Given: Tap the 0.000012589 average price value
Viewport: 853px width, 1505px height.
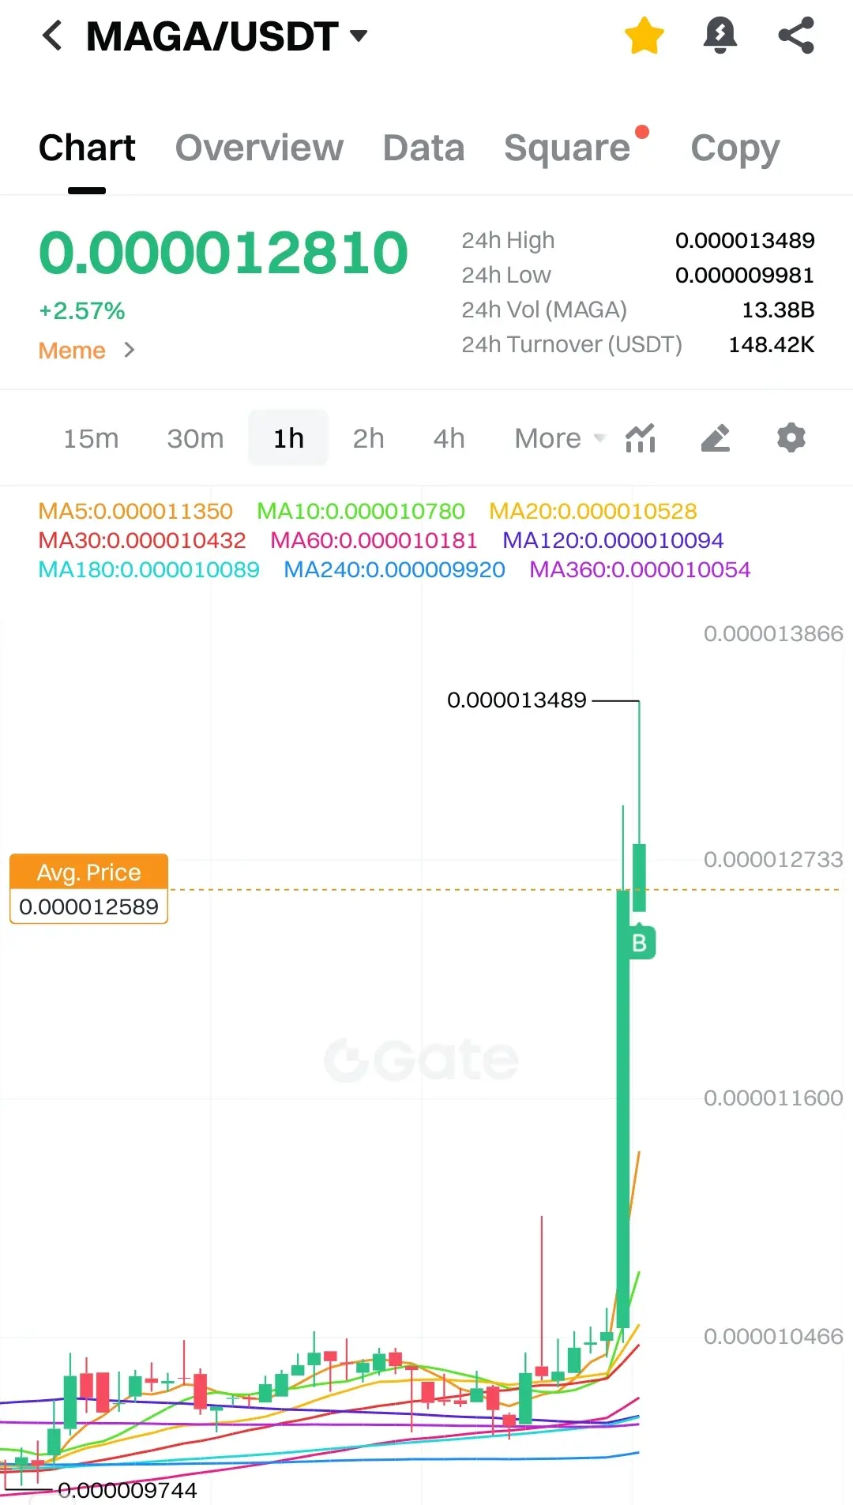Looking at the screenshot, I should [x=88, y=906].
